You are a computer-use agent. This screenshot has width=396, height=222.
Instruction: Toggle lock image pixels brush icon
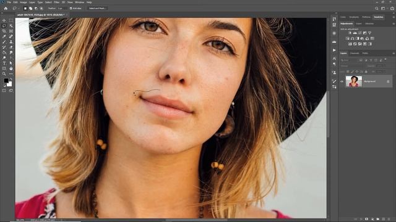coord(353,72)
